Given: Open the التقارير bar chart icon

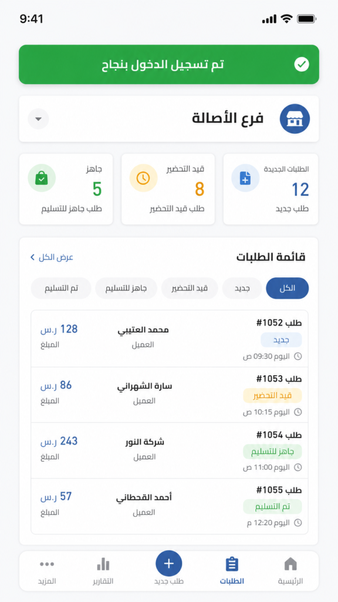Looking at the screenshot, I should pyautogui.click(x=103, y=564).
